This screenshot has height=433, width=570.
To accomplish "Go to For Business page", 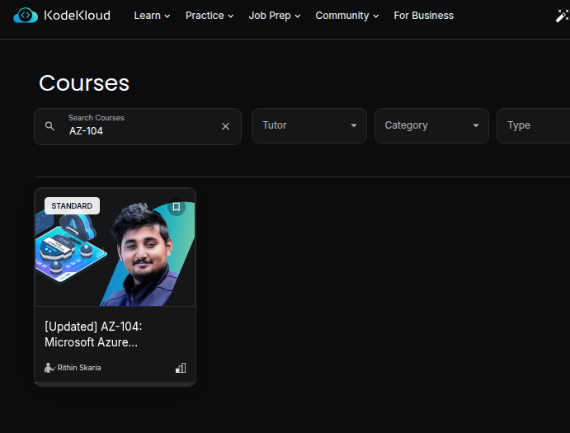I will [423, 16].
